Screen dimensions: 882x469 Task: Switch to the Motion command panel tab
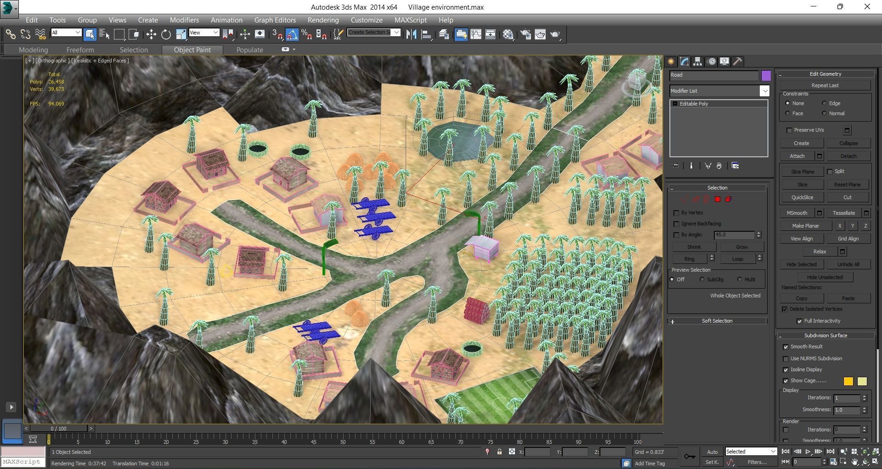click(711, 61)
